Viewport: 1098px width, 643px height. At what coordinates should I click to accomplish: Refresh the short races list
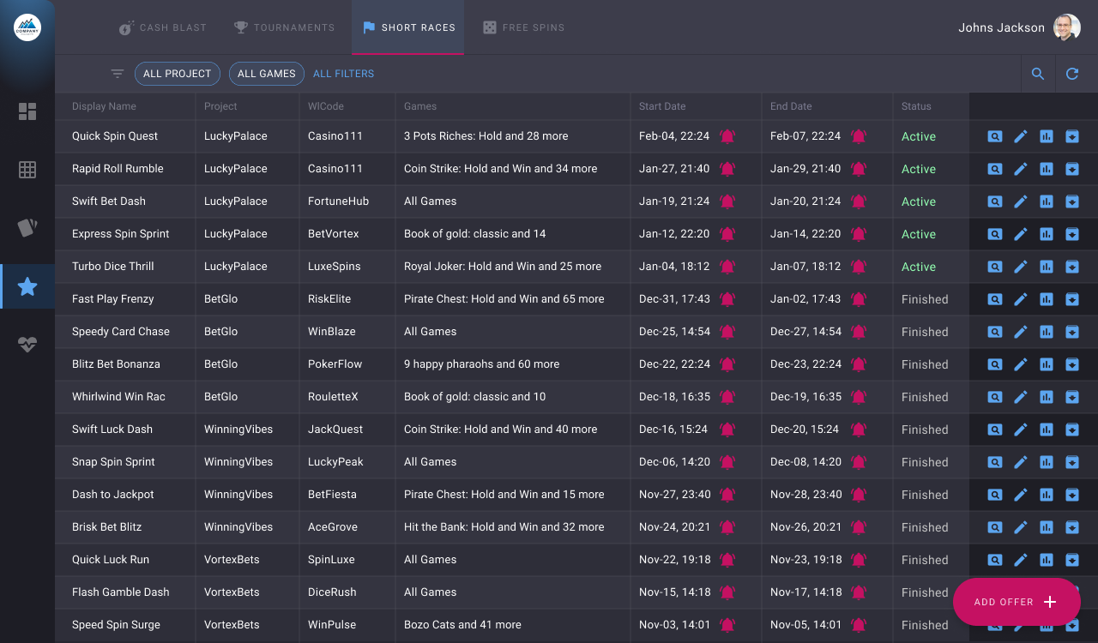[1072, 74]
